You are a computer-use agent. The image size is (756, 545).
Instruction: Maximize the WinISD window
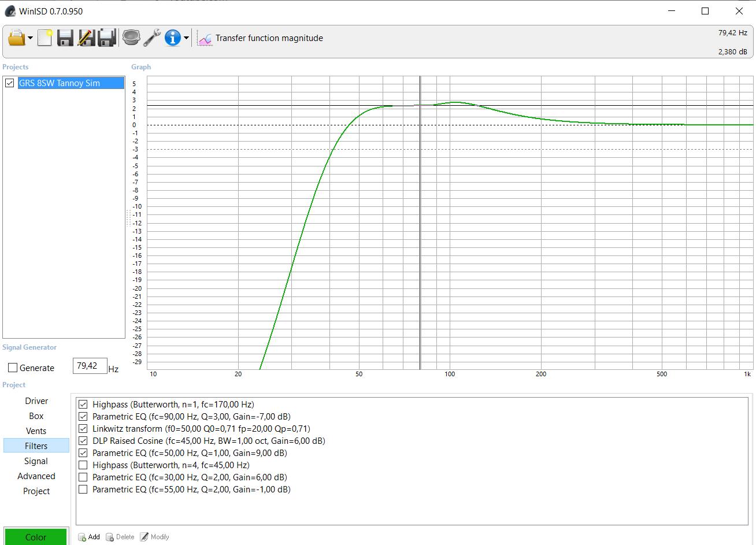pyautogui.click(x=705, y=11)
